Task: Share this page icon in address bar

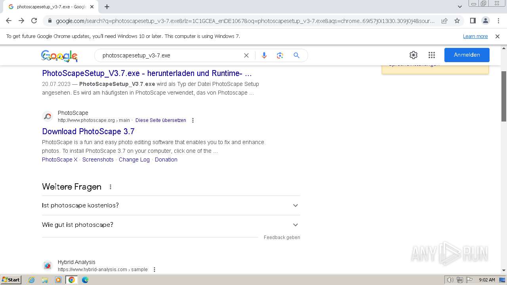Action: (444, 21)
